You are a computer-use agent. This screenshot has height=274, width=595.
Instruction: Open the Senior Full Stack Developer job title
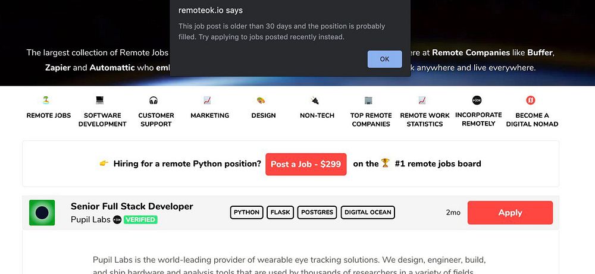click(x=131, y=207)
